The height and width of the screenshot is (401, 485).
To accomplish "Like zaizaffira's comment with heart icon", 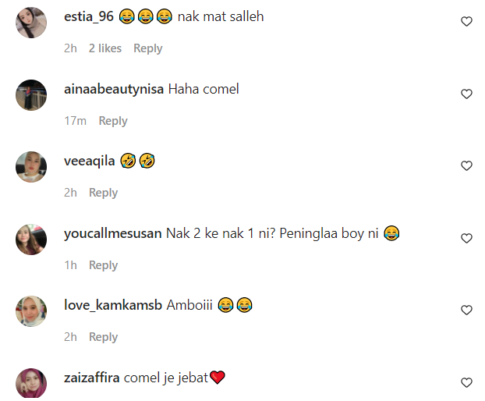I will [466, 383].
